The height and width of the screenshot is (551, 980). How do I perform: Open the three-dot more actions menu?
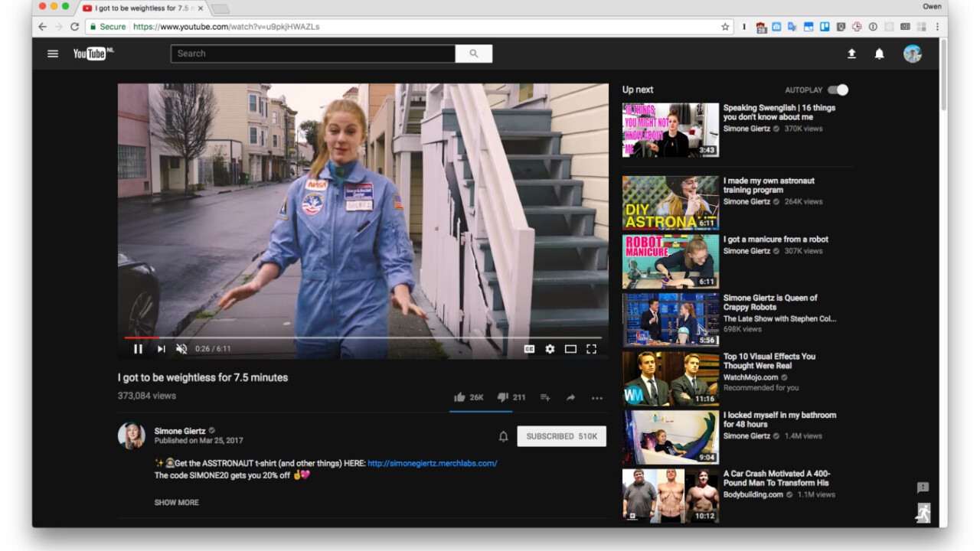pos(596,398)
